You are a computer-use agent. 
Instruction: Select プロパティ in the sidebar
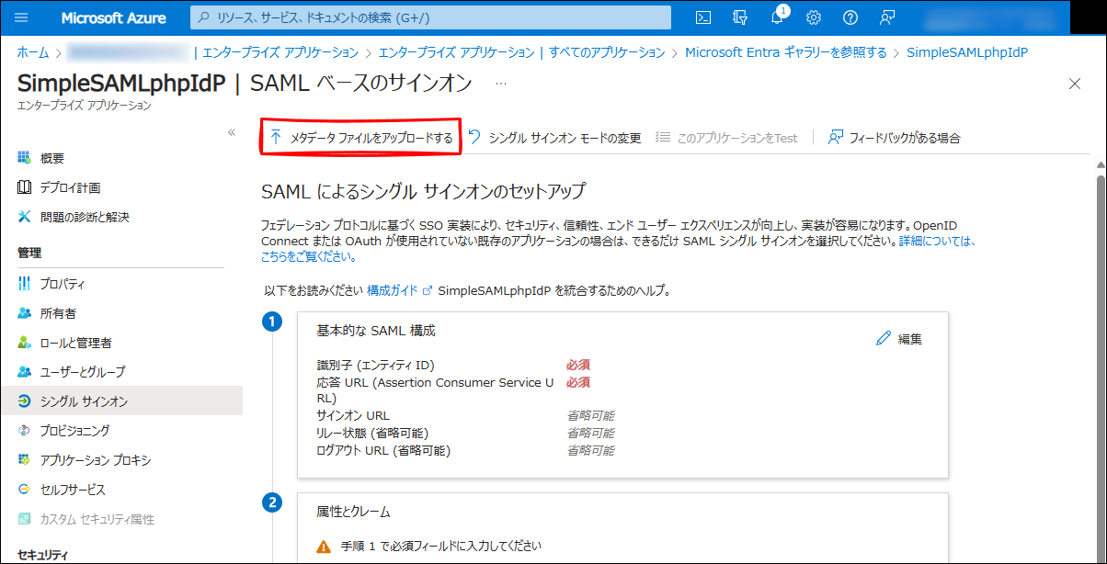tap(63, 284)
